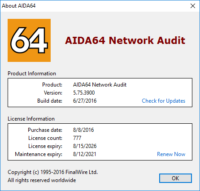Click the build date value 6/27/2016

[x=85, y=101]
